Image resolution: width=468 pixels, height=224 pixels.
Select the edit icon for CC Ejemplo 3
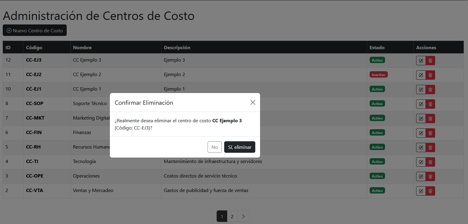(421, 60)
